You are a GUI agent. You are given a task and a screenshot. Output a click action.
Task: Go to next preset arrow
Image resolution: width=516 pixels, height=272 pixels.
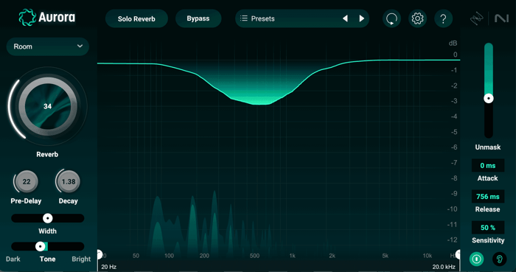pyautogui.click(x=362, y=18)
